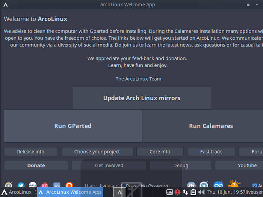Click the blue infinity logo icon

[218, 184]
